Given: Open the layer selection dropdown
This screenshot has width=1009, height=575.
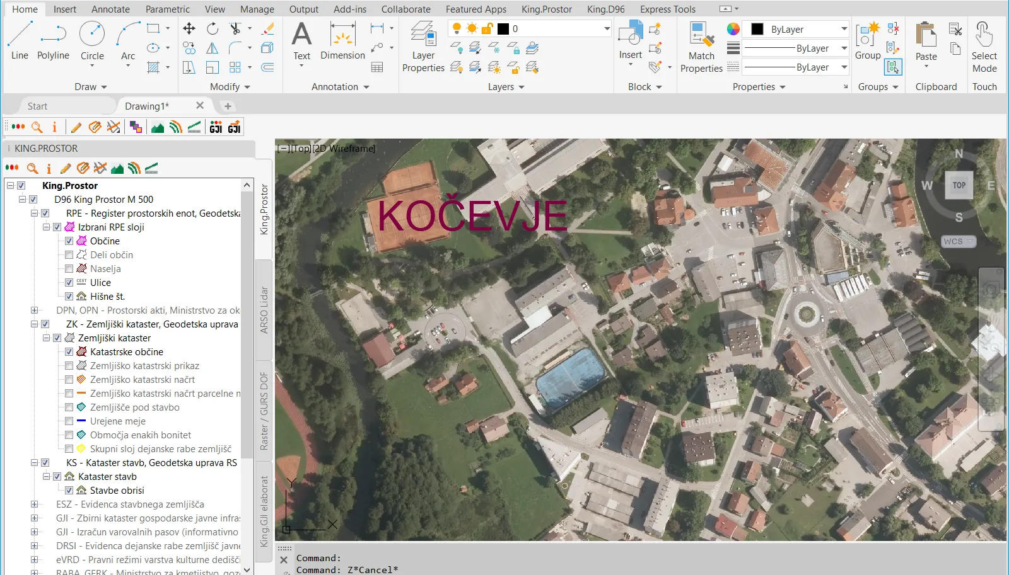Looking at the screenshot, I should pos(607,28).
